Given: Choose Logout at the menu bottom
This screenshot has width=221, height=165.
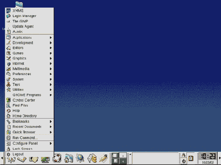Looking at the screenshot, I should coord(30,154).
